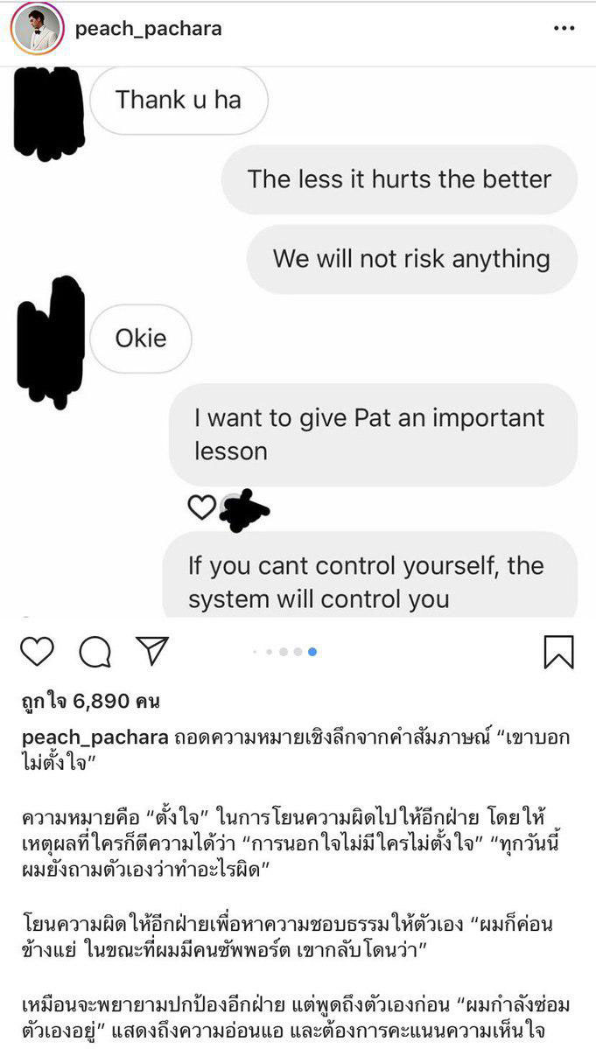
Task: Tap 'We will not risk anything' bubble
Action: pyautogui.click(x=411, y=259)
